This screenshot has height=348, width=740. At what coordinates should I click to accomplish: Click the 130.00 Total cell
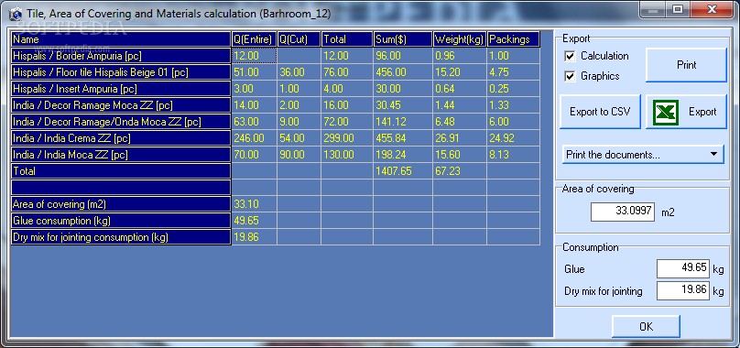(347, 155)
